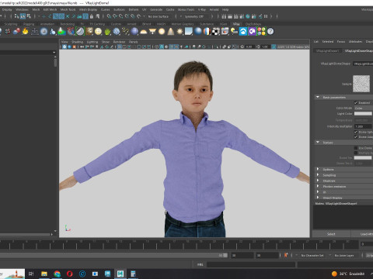Click the purple Chaos Cosmos shelf icon
This screenshot has height=279, width=373.
tap(253, 32)
